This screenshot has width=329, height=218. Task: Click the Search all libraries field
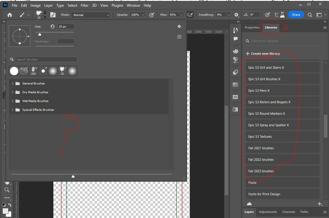(x=285, y=41)
